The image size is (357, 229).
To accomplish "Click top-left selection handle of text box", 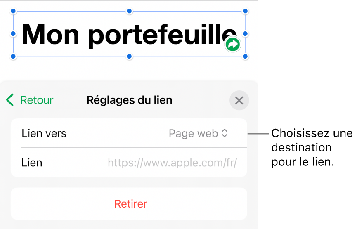I will pyautogui.click(x=13, y=11).
